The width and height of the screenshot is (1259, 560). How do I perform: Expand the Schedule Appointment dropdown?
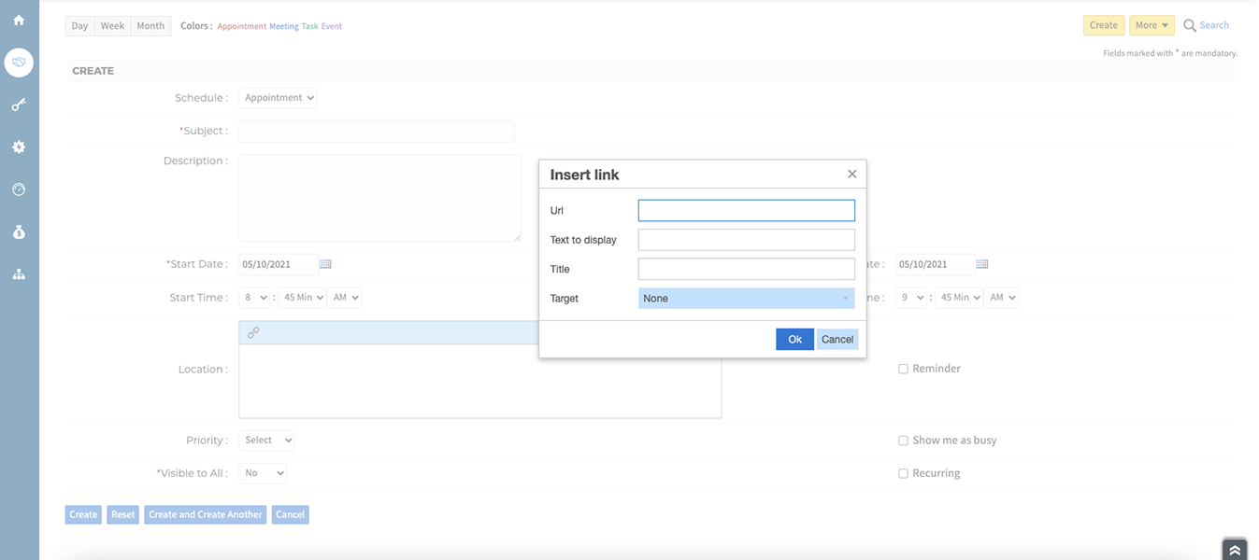pyautogui.click(x=278, y=98)
